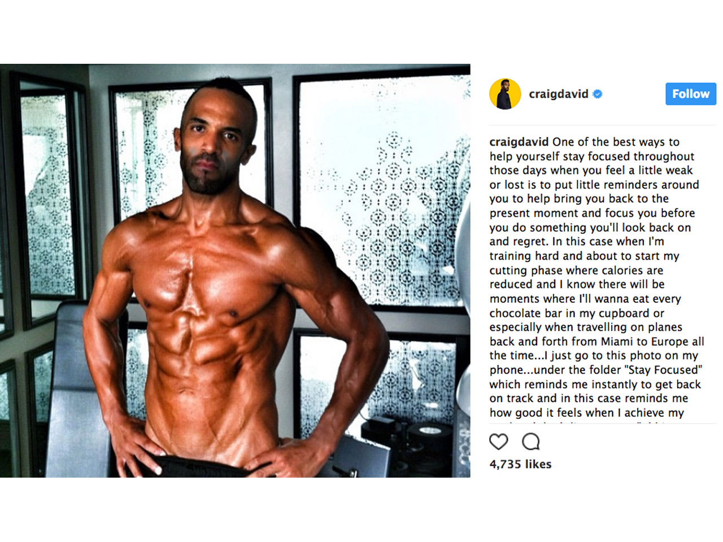The width and height of the screenshot is (723, 542).
Task: Click the frosted patterned window in photo
Action: click(384, 189)
